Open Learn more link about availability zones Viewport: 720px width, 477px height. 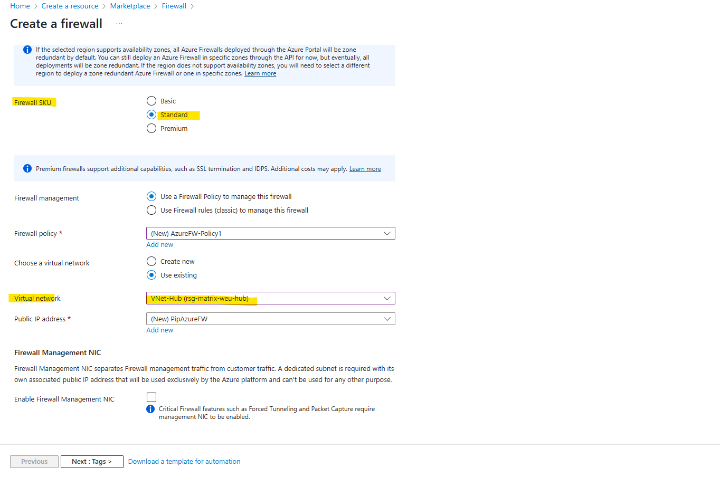tap(260, 73)
